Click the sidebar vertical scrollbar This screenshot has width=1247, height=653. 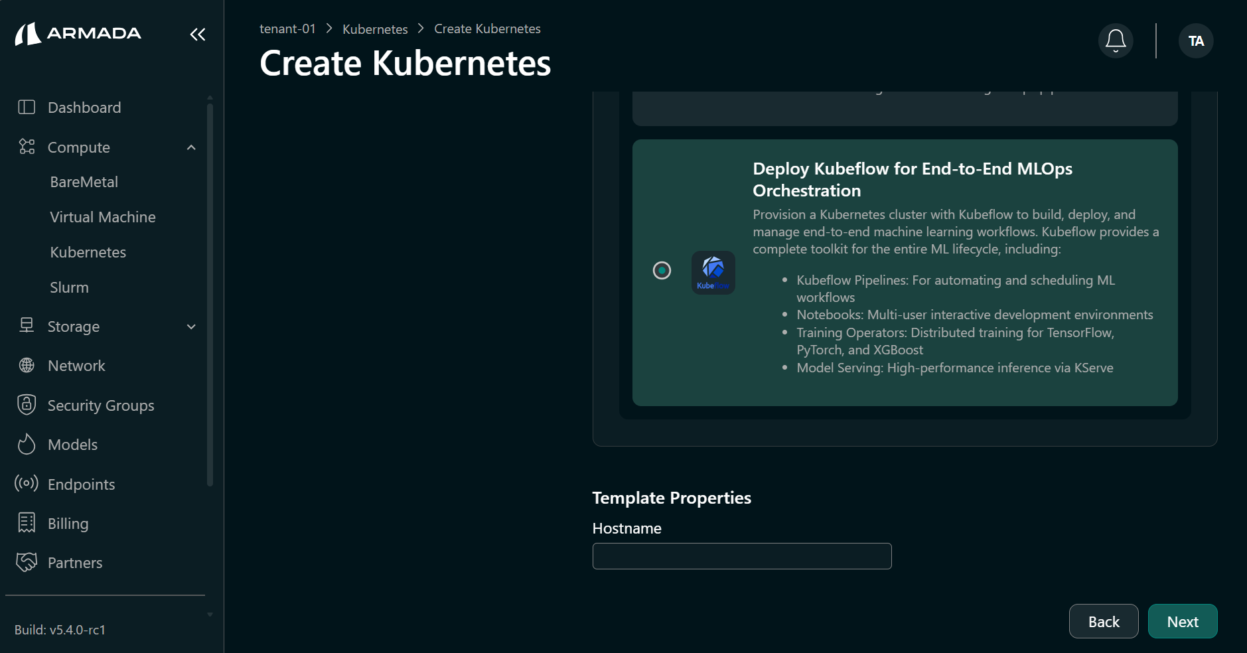pyautogui.click(x=210, y=295)
